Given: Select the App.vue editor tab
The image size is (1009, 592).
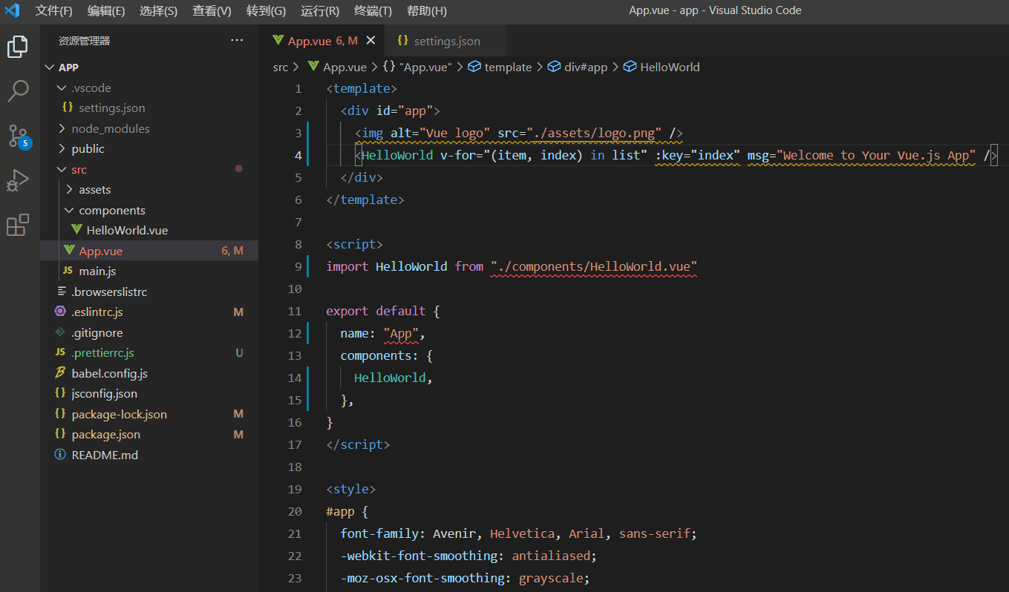Looking at the screenshot, I should 321,41.
